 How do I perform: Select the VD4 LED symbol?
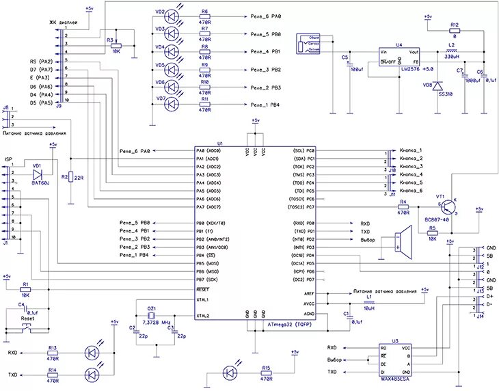coord(172,52)
